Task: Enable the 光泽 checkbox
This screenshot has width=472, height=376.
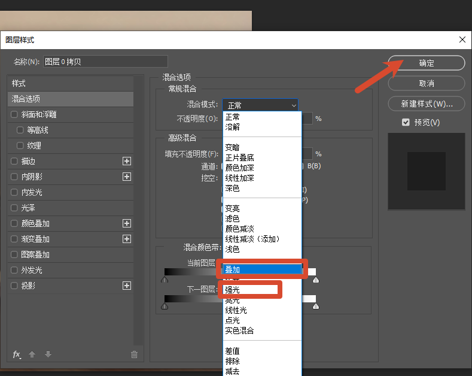Action: (14, 208)
